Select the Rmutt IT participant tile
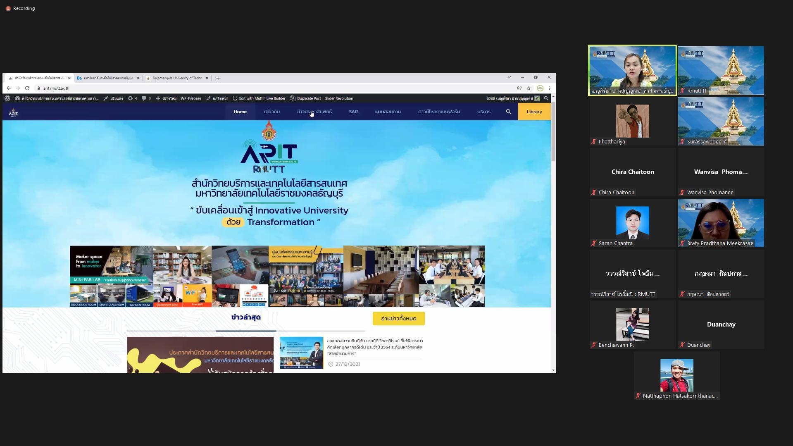793x446 pixels. click(721, 70)
